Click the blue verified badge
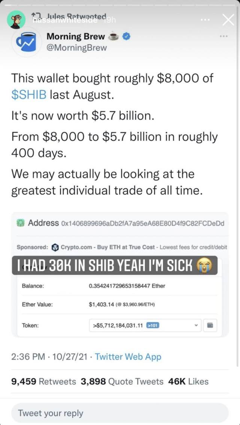The image size is (240, 425). click(127, 37)
